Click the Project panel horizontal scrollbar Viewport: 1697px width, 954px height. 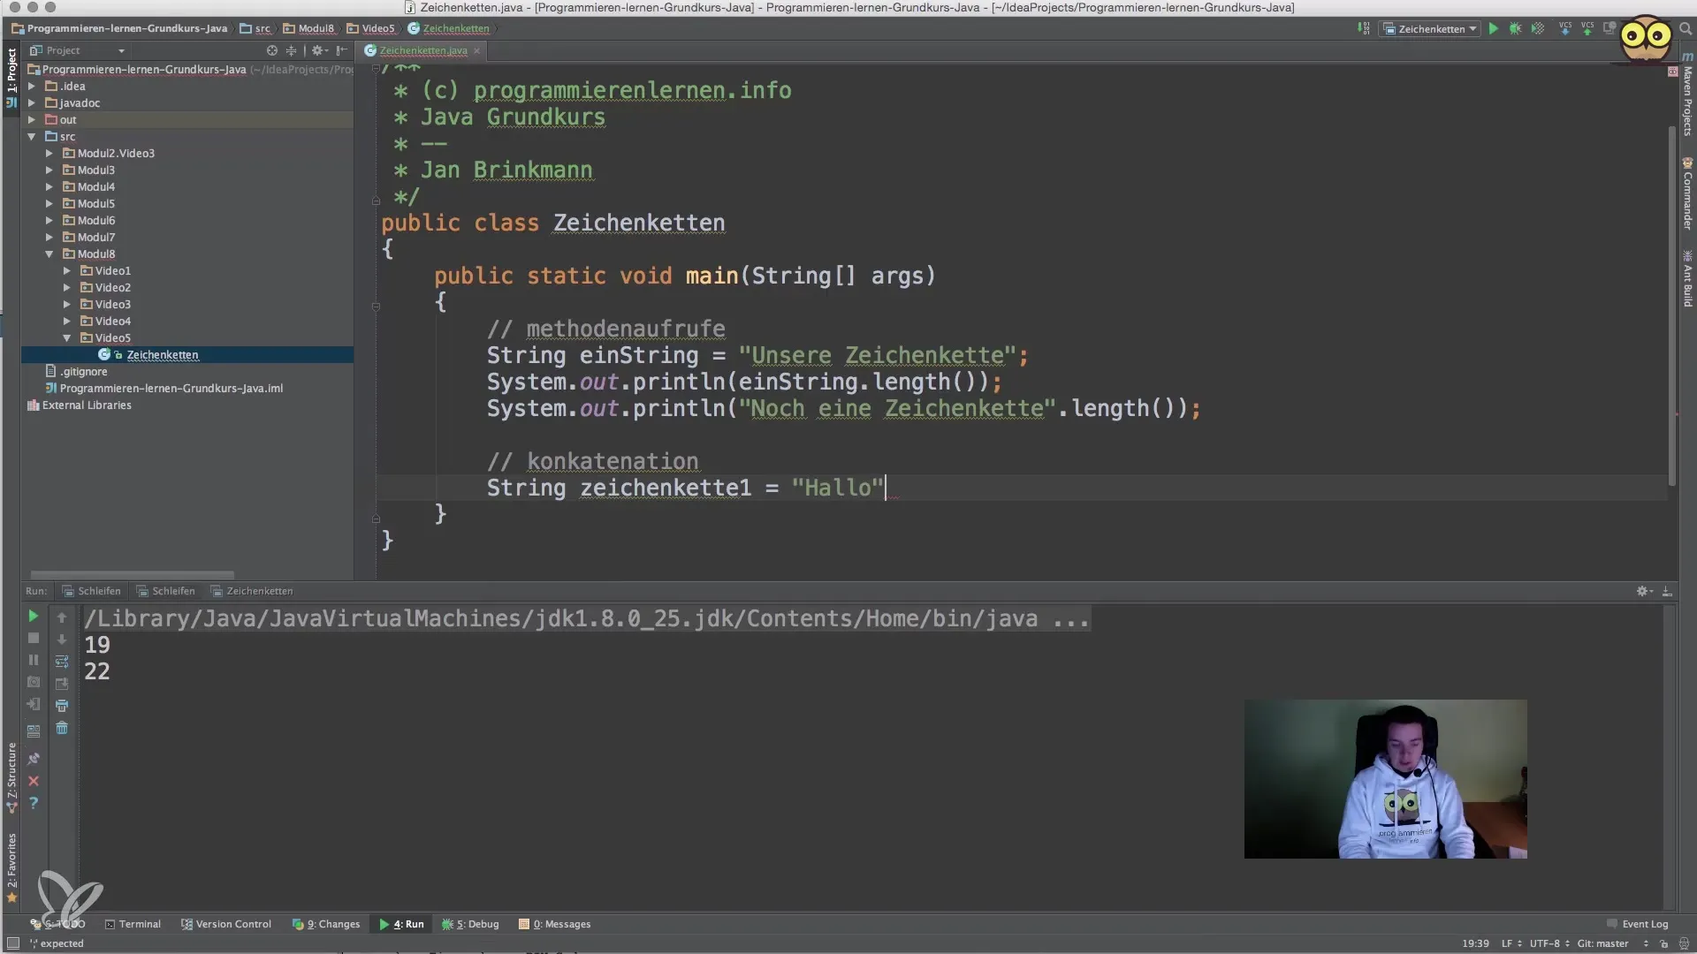click(133, 574)
